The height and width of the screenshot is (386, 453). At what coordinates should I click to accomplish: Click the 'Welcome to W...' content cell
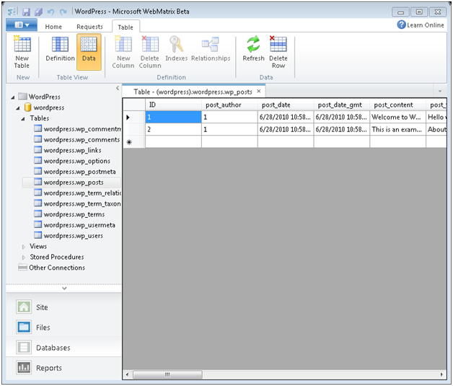point(397,117)
